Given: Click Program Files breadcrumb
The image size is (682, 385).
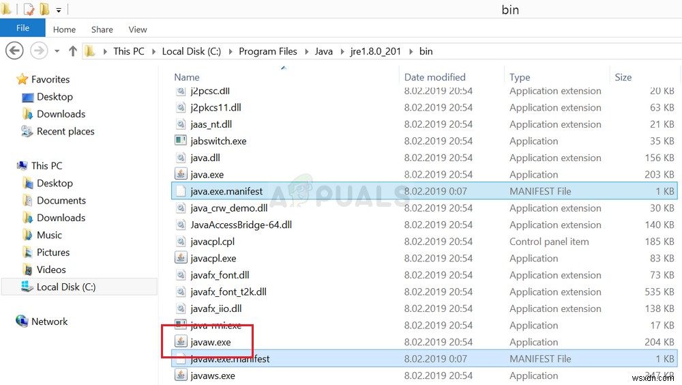Looking at the screenshot, I should pyautogui.click(x=268, y=51).
